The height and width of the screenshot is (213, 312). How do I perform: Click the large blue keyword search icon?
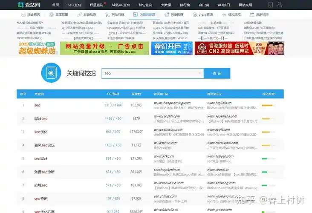[x=51, y=72]
